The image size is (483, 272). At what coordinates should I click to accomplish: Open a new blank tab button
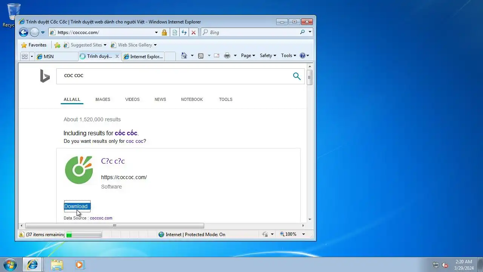tap(170, 56)
